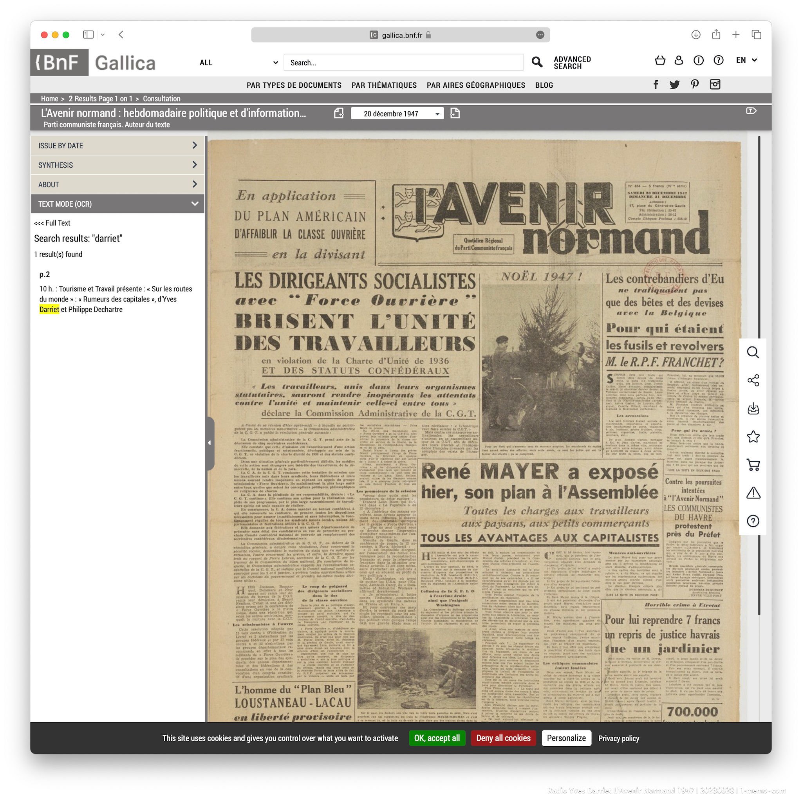Screen dimensions: 802x794
Task: Open the issue date dropdown 20 décembre 1947
Action: [397, 114]
